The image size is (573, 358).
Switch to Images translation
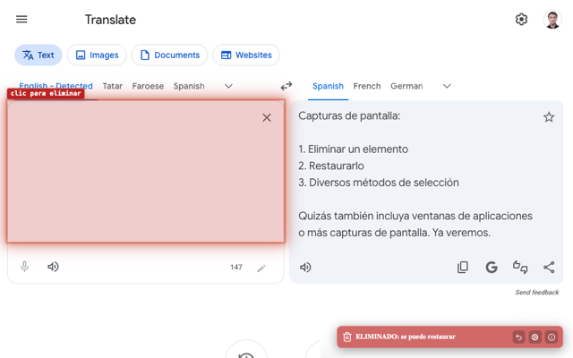click(97, 55)
